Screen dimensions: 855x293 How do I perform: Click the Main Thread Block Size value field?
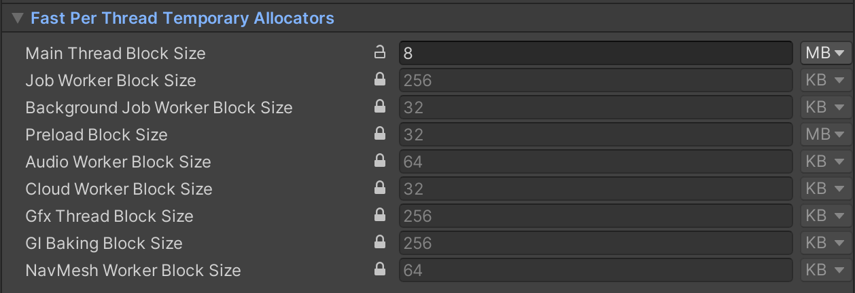[595, 53]
